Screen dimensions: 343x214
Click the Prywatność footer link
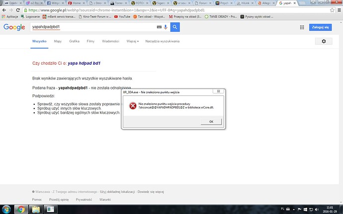[83, 199]
